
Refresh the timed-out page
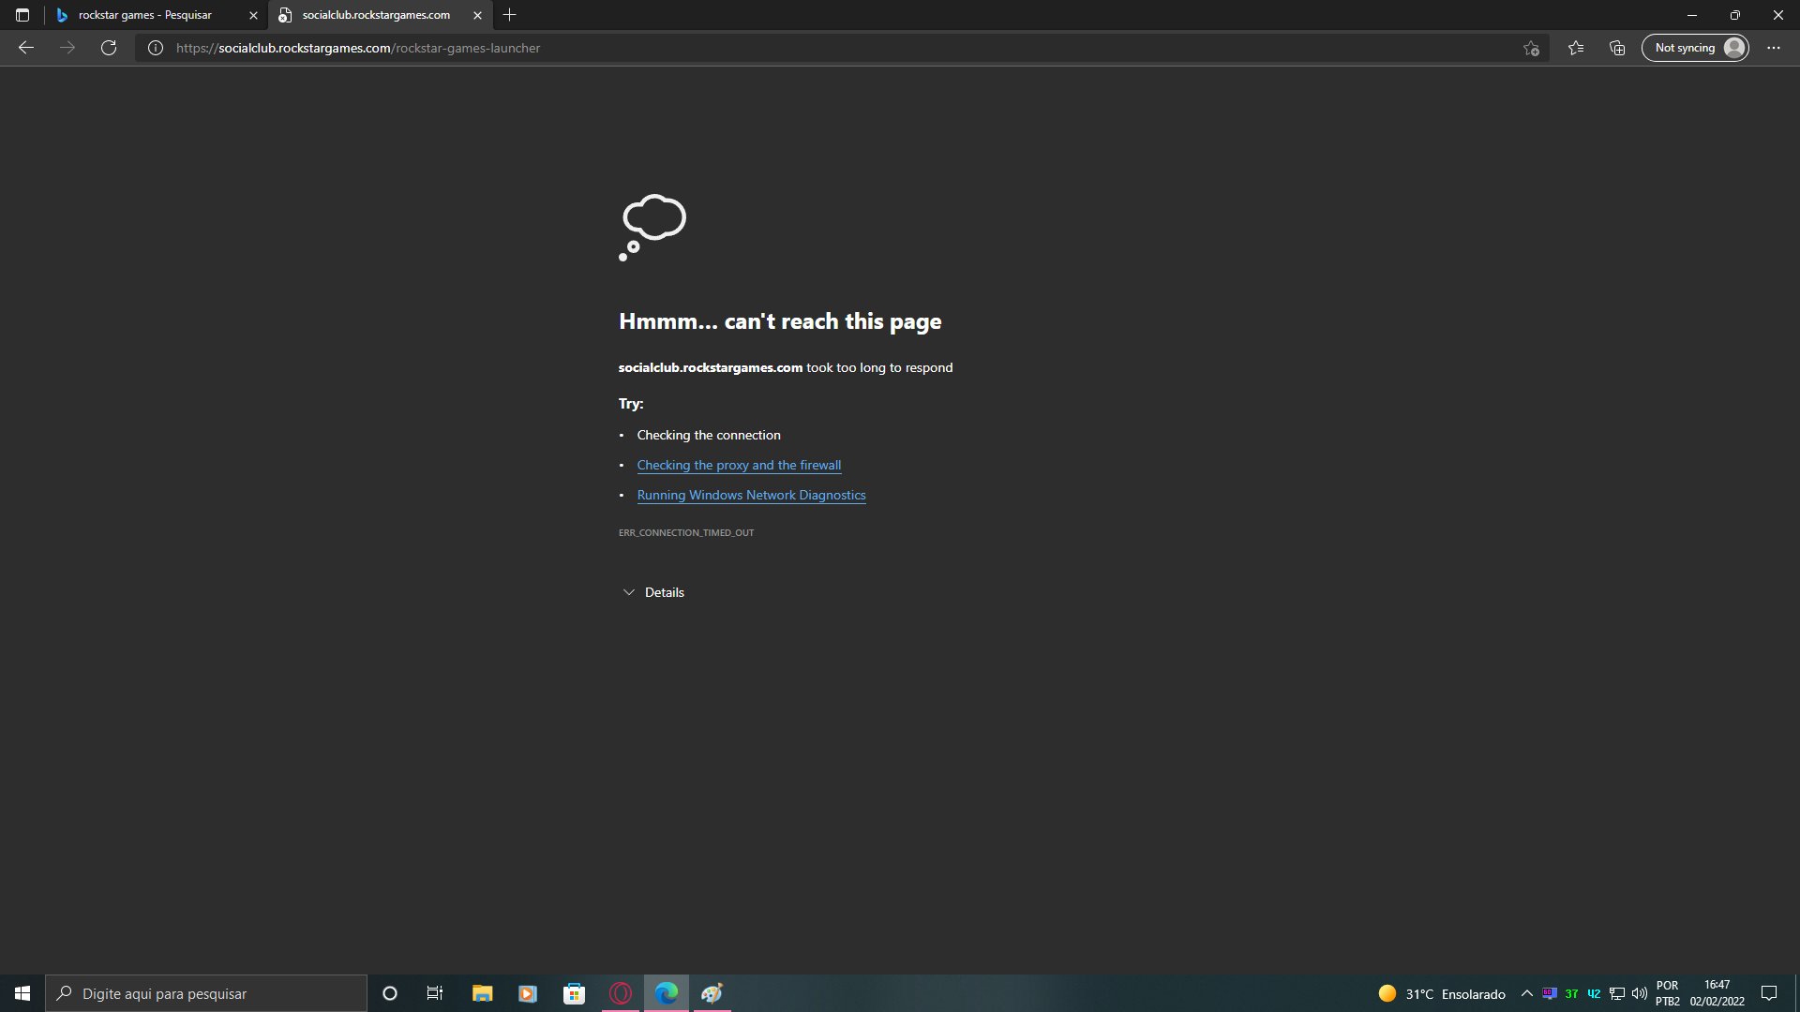tap(109, 48)
